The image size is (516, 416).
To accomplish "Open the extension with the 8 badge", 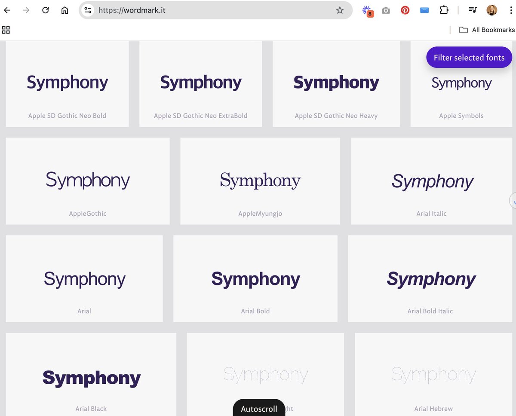I will tap(367, 11).
